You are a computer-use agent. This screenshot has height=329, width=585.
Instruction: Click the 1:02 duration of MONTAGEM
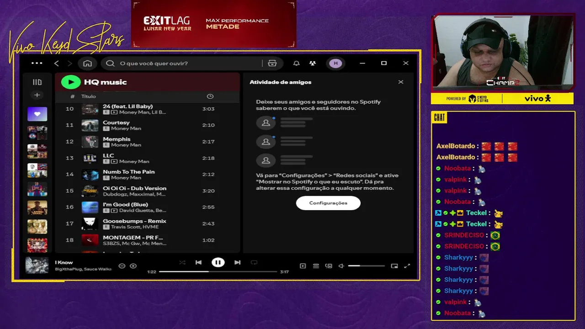click(208, 240)
